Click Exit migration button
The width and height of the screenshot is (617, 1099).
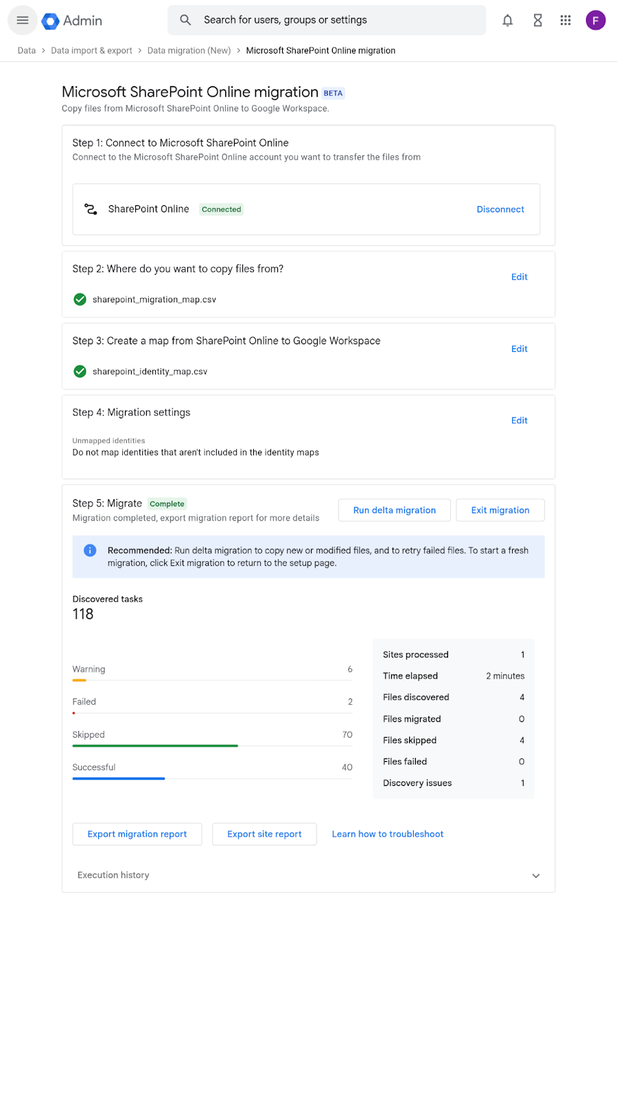pos(500,510)
